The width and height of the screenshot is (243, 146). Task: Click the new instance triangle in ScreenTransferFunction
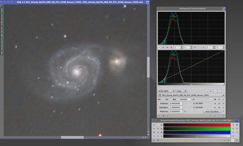click(x=154, y=140)
